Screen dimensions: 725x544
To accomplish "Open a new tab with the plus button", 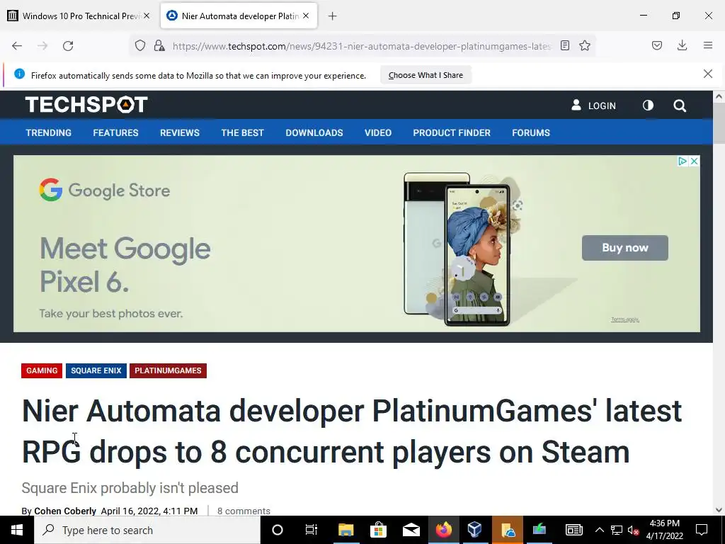I will coord(333,16).
